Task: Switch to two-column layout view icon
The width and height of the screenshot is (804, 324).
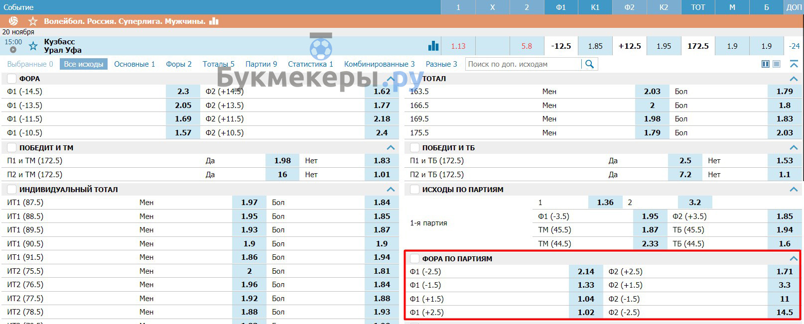Action: pyautogui.click(x=766, y=64)
